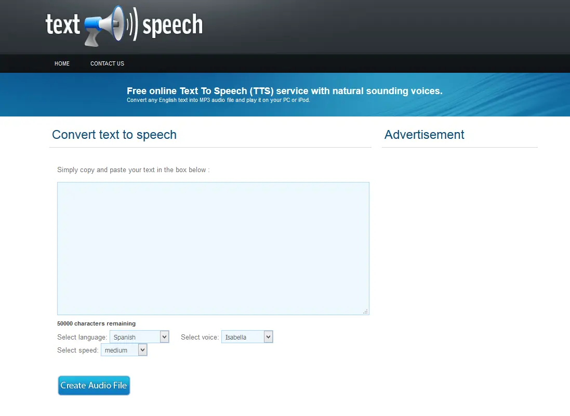570x416 pixels.
Task: Open the HOME menu item
Action: 62,63
